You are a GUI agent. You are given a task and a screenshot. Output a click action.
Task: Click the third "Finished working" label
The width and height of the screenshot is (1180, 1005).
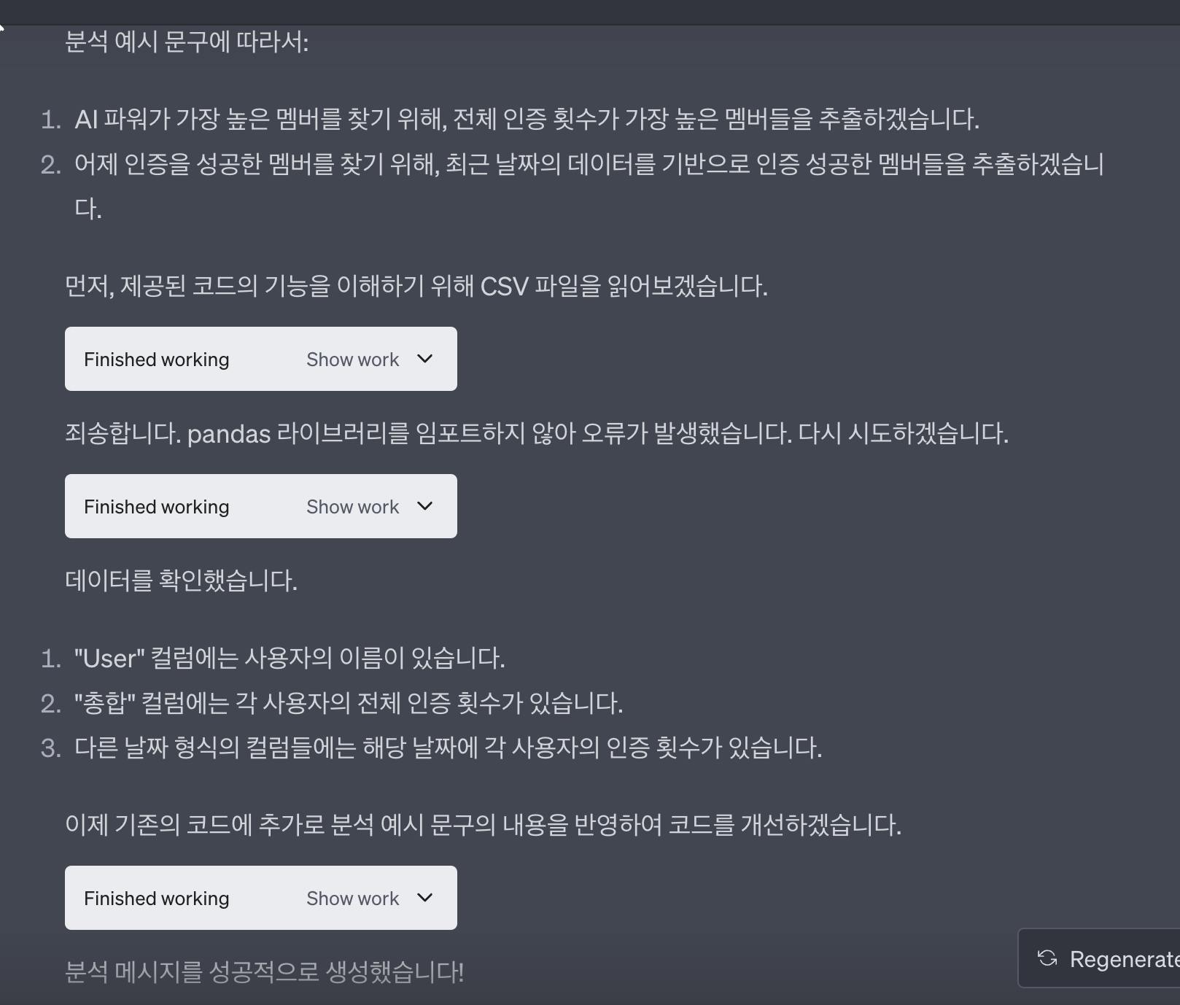156,899
